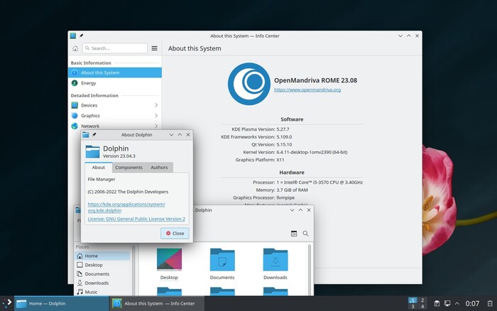Image resolution: width=497 pixels, height=311 pixels.
Task: Open the application launcher in the taskbar
Action: [x=7, y=303]
